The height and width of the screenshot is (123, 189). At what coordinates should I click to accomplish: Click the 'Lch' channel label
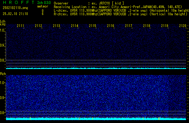[x=3, y=21]
